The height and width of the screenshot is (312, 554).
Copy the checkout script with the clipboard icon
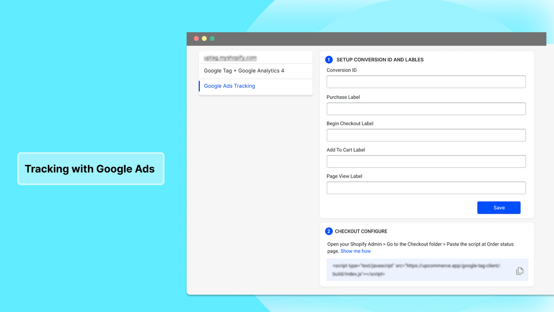[520, 271]
